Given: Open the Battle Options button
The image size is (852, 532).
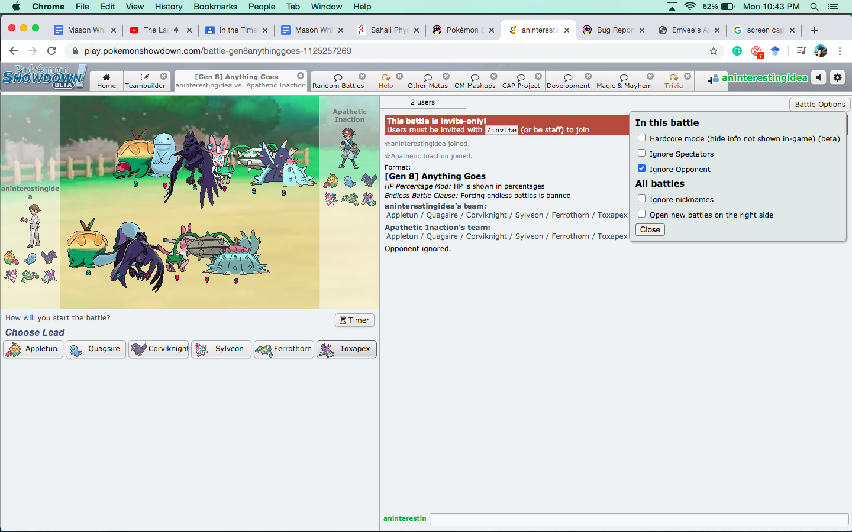Looking at the screenshot, I should pyautogui.click(x=820, y=104).
